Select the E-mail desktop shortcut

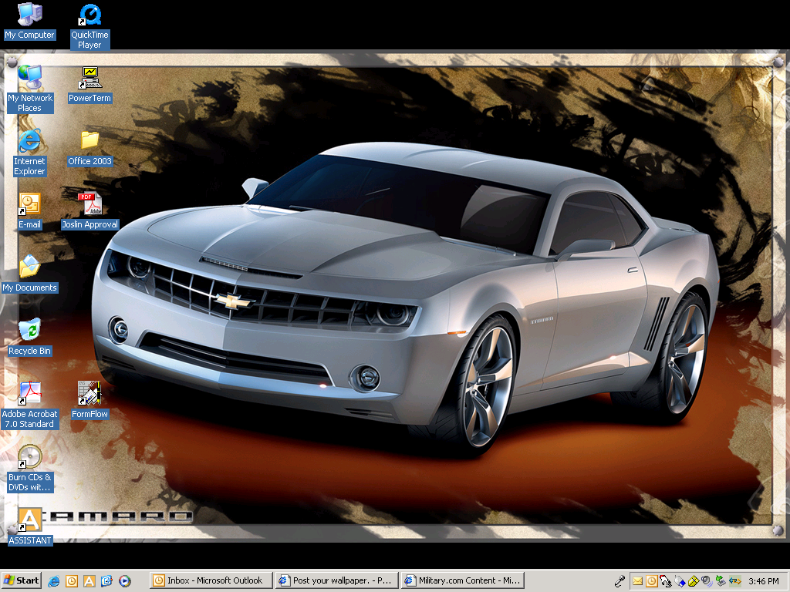[29, 204]
